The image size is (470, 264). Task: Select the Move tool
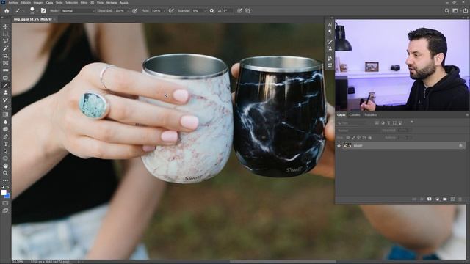click(5, 26)
